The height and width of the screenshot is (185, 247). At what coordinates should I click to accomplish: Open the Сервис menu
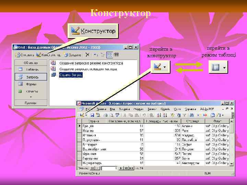coord(165,109)
